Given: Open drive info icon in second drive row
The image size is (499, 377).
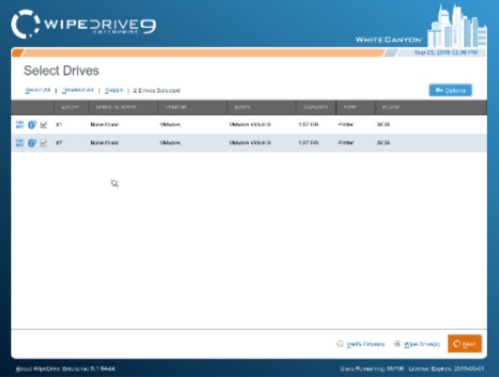Looking at the screenshot, I should (32, 143).
